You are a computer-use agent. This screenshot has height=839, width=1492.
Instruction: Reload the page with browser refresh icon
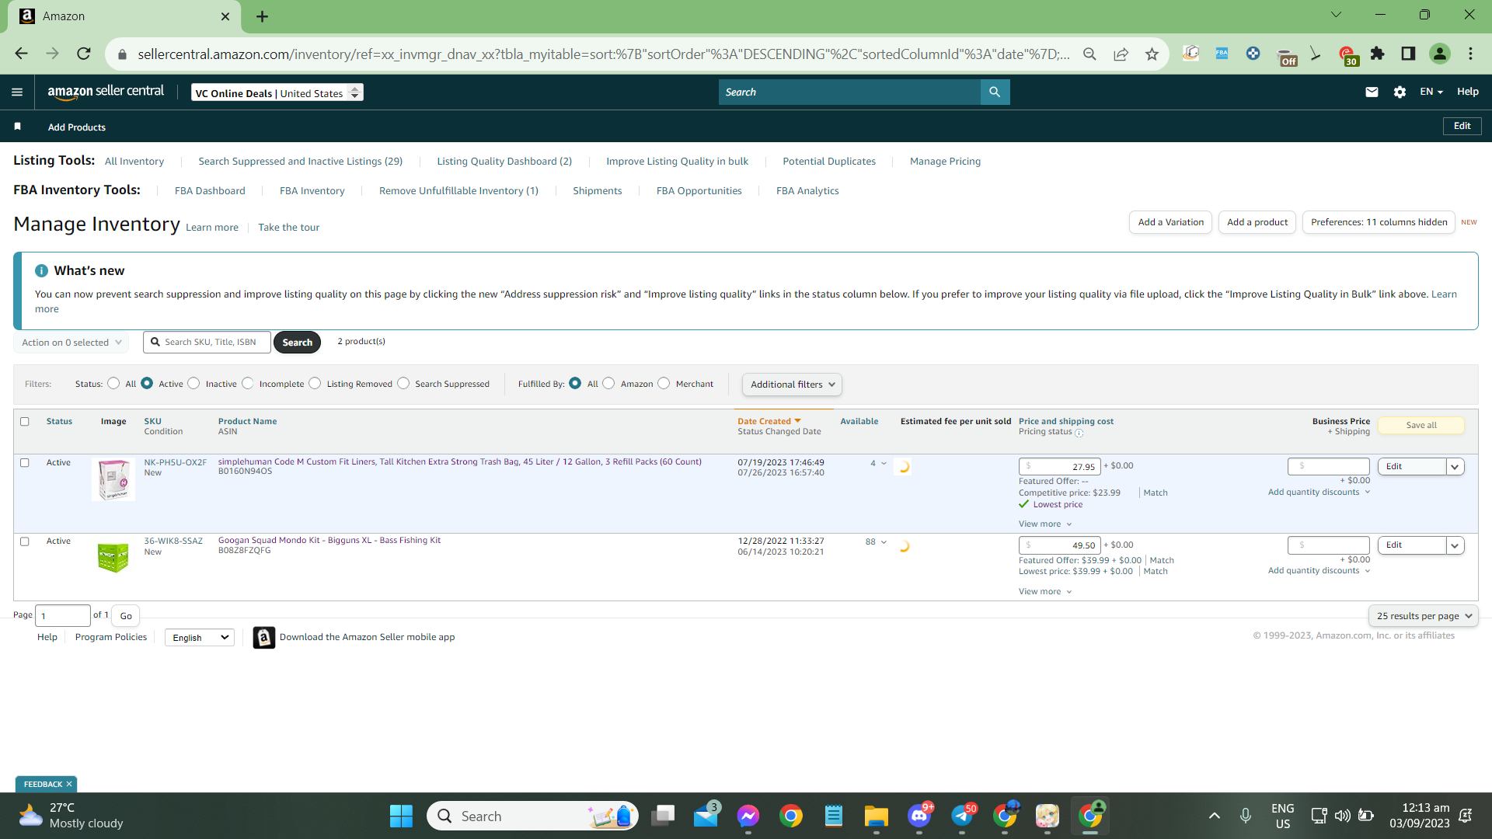[x=83, y=54]
